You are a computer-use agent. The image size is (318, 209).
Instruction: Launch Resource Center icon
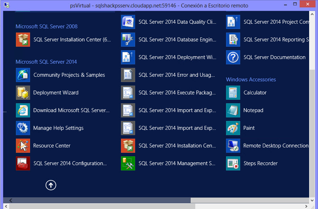coord(23,146)
